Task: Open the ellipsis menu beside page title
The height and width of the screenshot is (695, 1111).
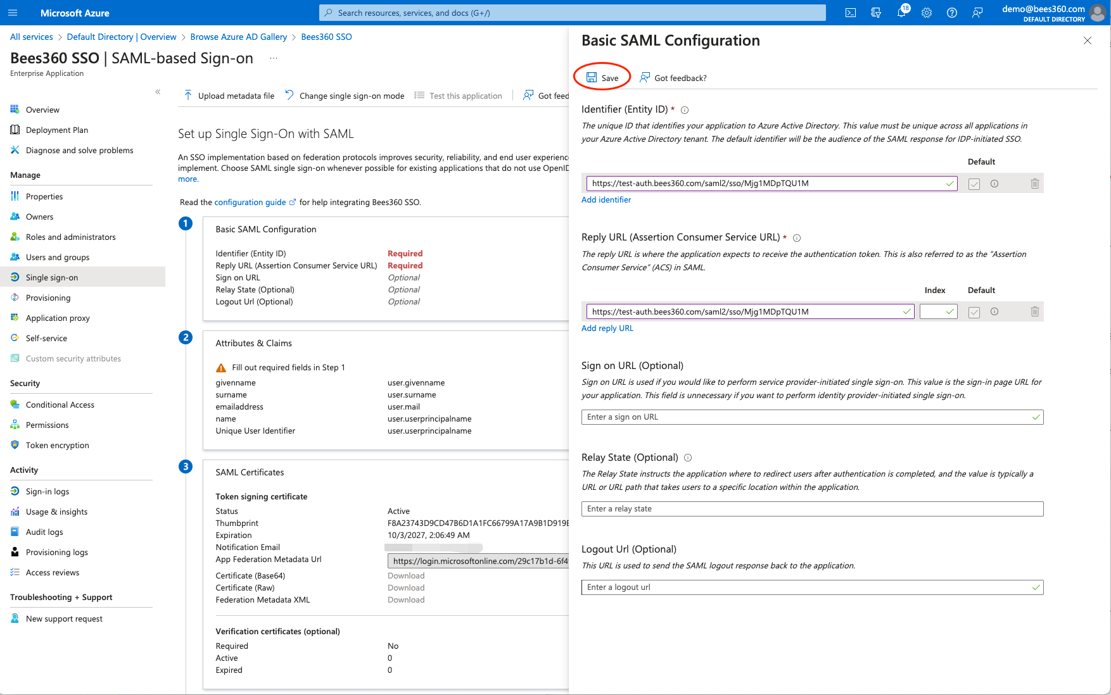Action: pyautogui.click(x=274, y=58)
